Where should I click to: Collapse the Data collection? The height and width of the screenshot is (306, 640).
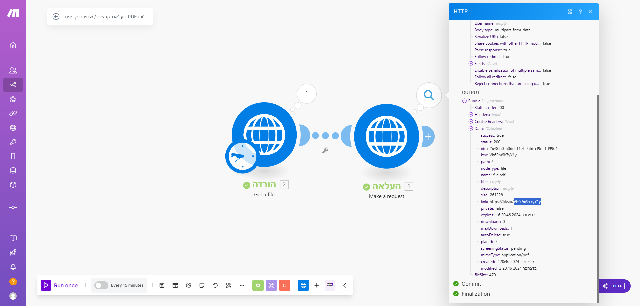point(471,129)
